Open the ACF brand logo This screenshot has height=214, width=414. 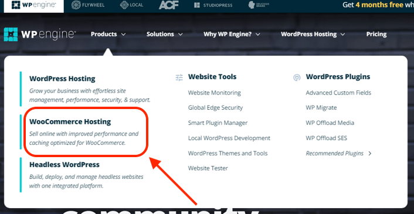(x=169, y=5)
